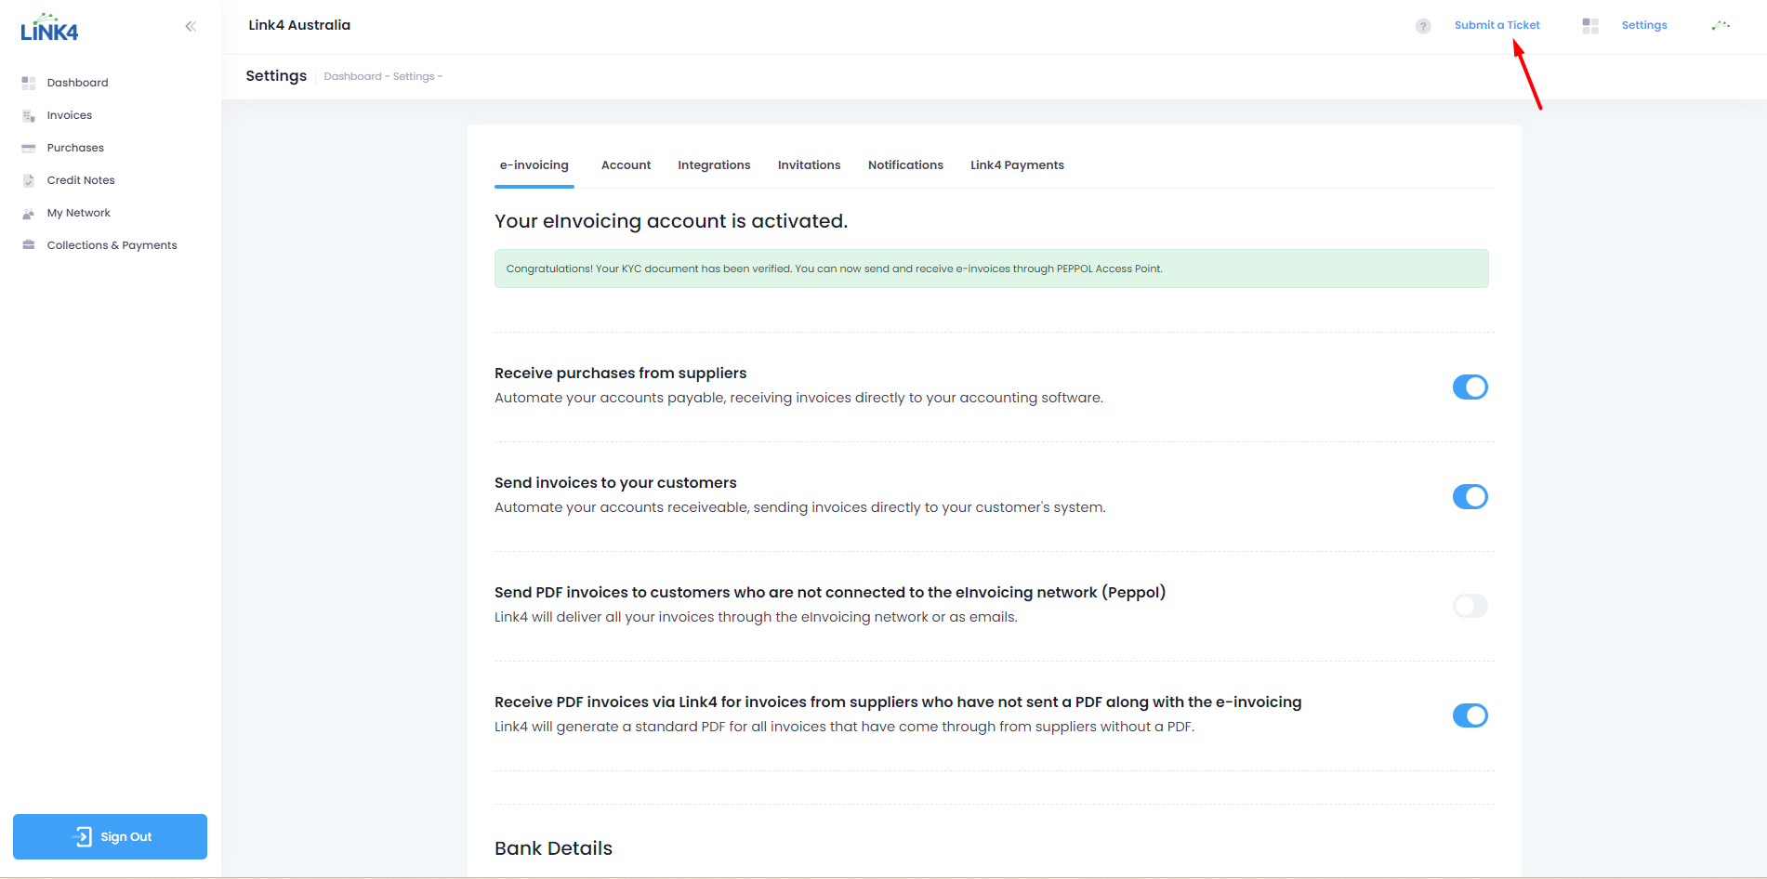Image resolution: width=1767 pixels, height=879 pixels.
Task: Go to Collections & Payments
Action: click(x=112, y=245)
